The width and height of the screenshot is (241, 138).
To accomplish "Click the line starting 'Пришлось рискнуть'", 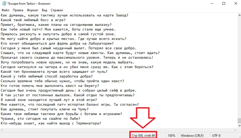I will coord(58,34).
